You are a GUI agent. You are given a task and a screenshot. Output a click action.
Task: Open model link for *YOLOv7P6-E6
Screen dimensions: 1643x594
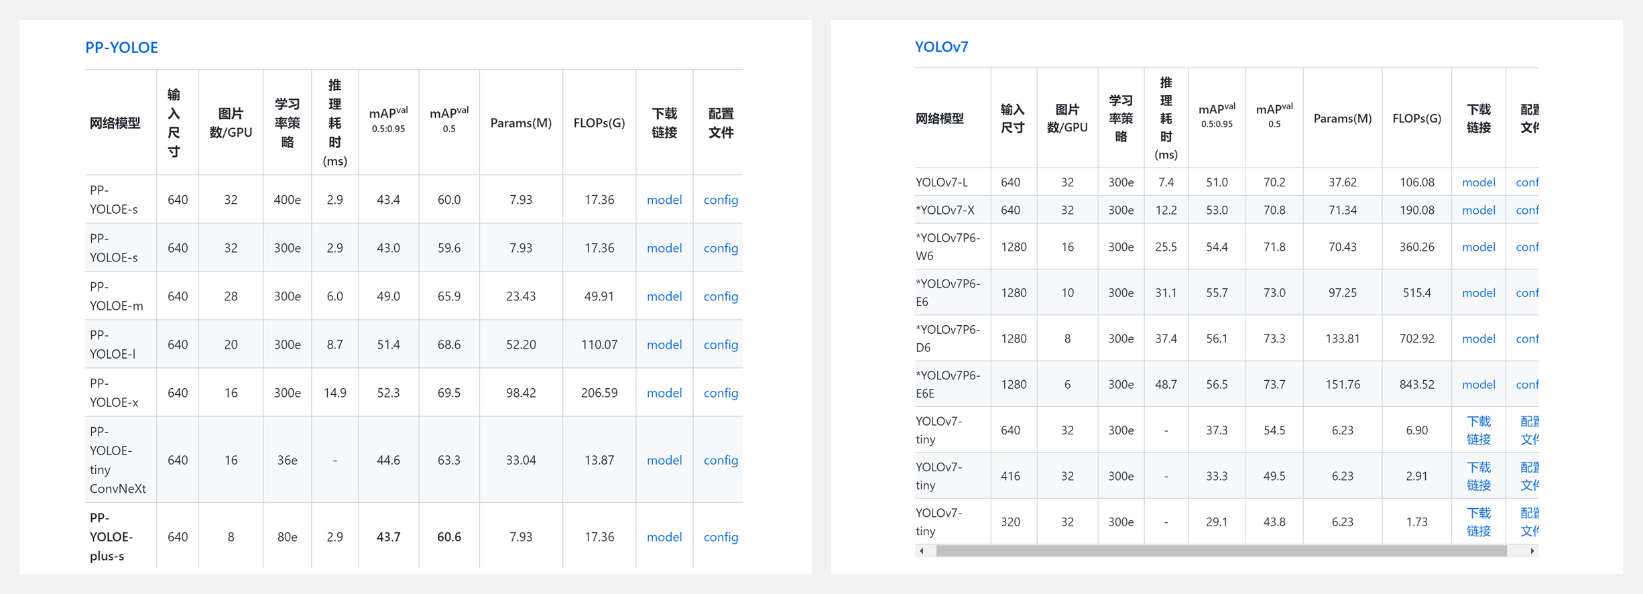pyautogui.click(x=1478, y=293)
